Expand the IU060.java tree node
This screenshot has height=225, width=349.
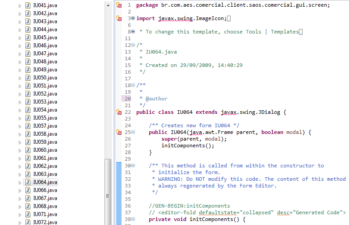[x=20, y=150]
